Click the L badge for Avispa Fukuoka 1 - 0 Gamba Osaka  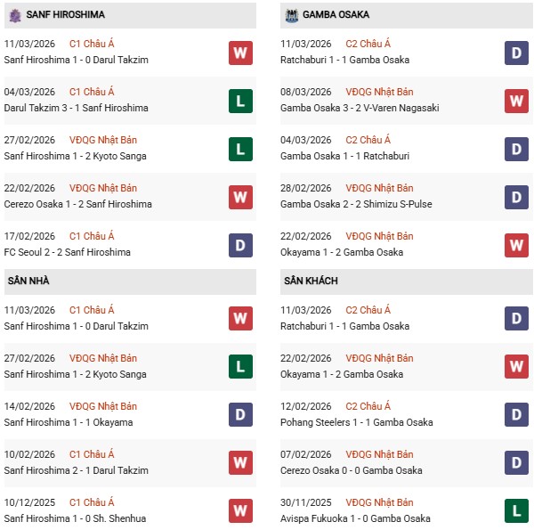click(x=516, y=511)
